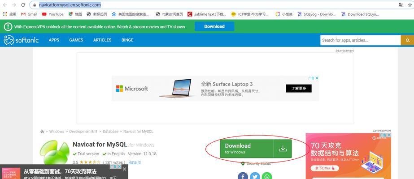Click Version: 11.0.18 text
Viewport: 414px width, 179px height.
pos(142,154)
